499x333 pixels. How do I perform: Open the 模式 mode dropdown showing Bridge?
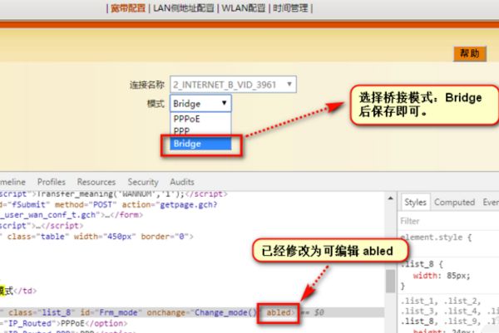pyautogui.click(x=200, y=104)
